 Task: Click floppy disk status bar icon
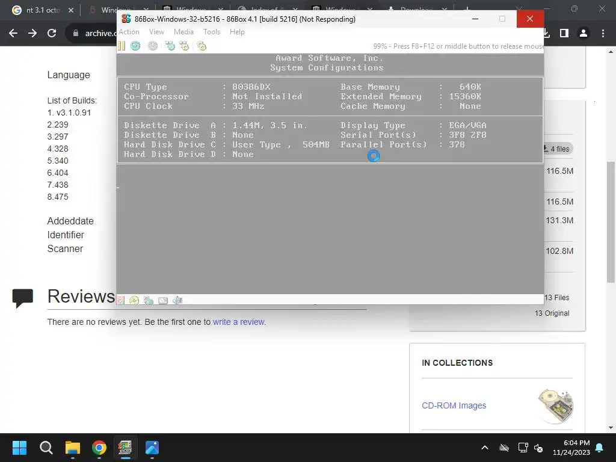pyautogui.click(x=120, y=301)
